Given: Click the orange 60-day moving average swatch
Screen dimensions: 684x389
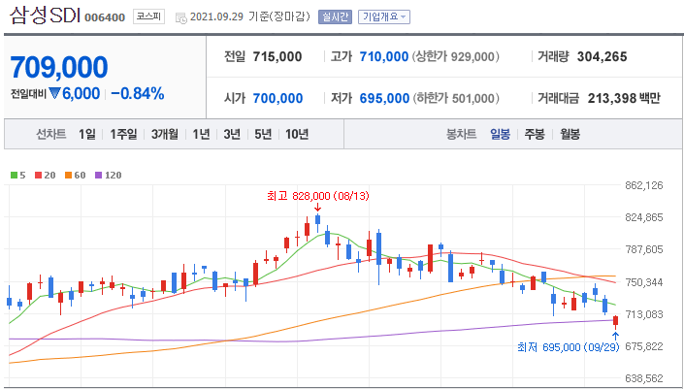Looking at the screenshot, I should click(68, 176).
